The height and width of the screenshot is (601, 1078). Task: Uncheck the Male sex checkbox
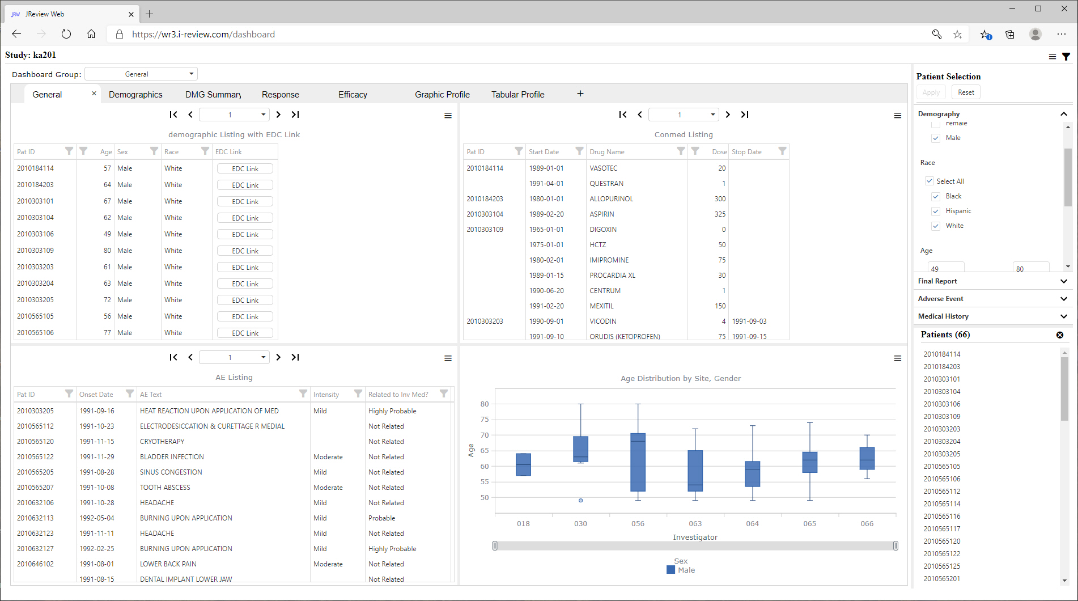point(936,138)
